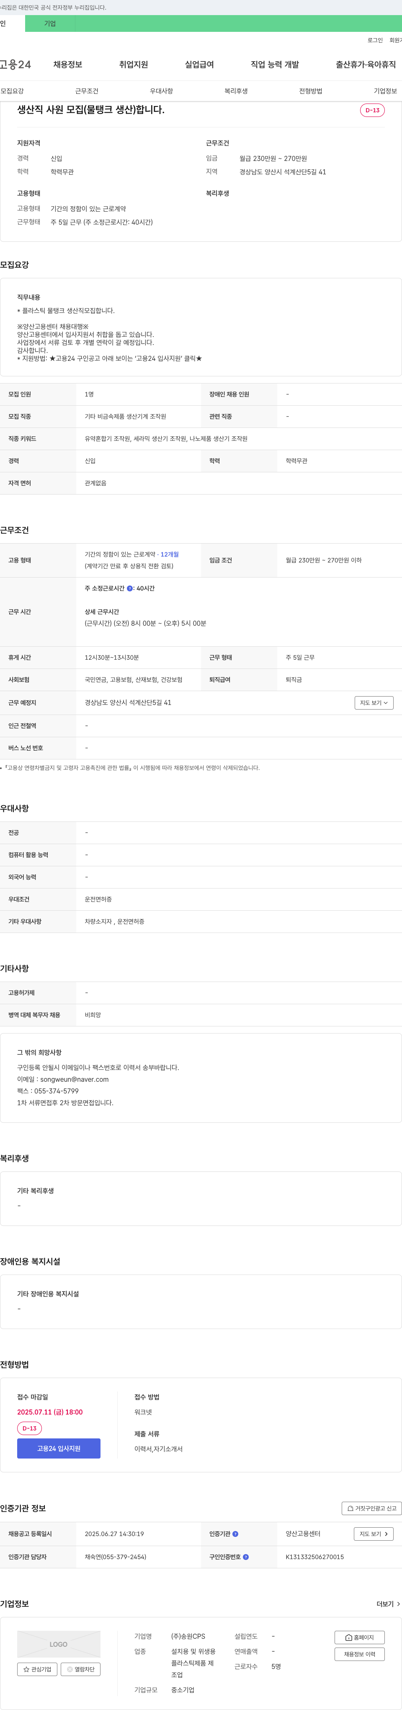
Task: Select 월급 230만원 ~ 270만원 이하 text
Action: coord(324,560)
